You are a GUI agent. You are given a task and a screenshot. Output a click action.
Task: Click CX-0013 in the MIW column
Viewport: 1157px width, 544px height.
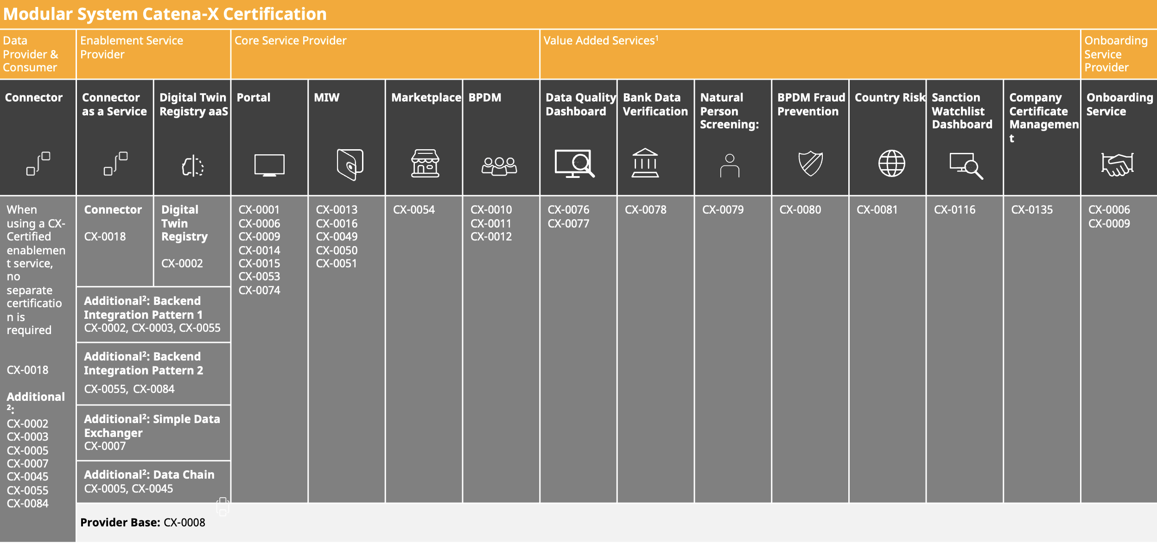pyautogui.click(x=337, y=209)
